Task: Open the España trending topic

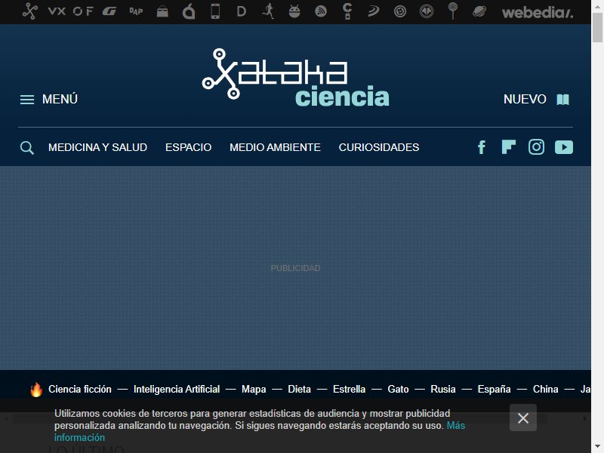Action: pos(495,390)
